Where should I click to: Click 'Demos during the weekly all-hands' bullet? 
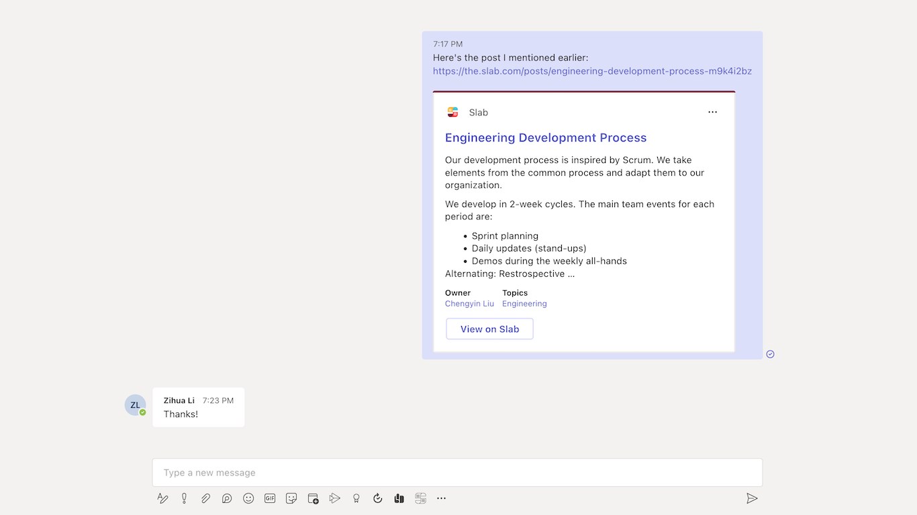coord(549,261)
